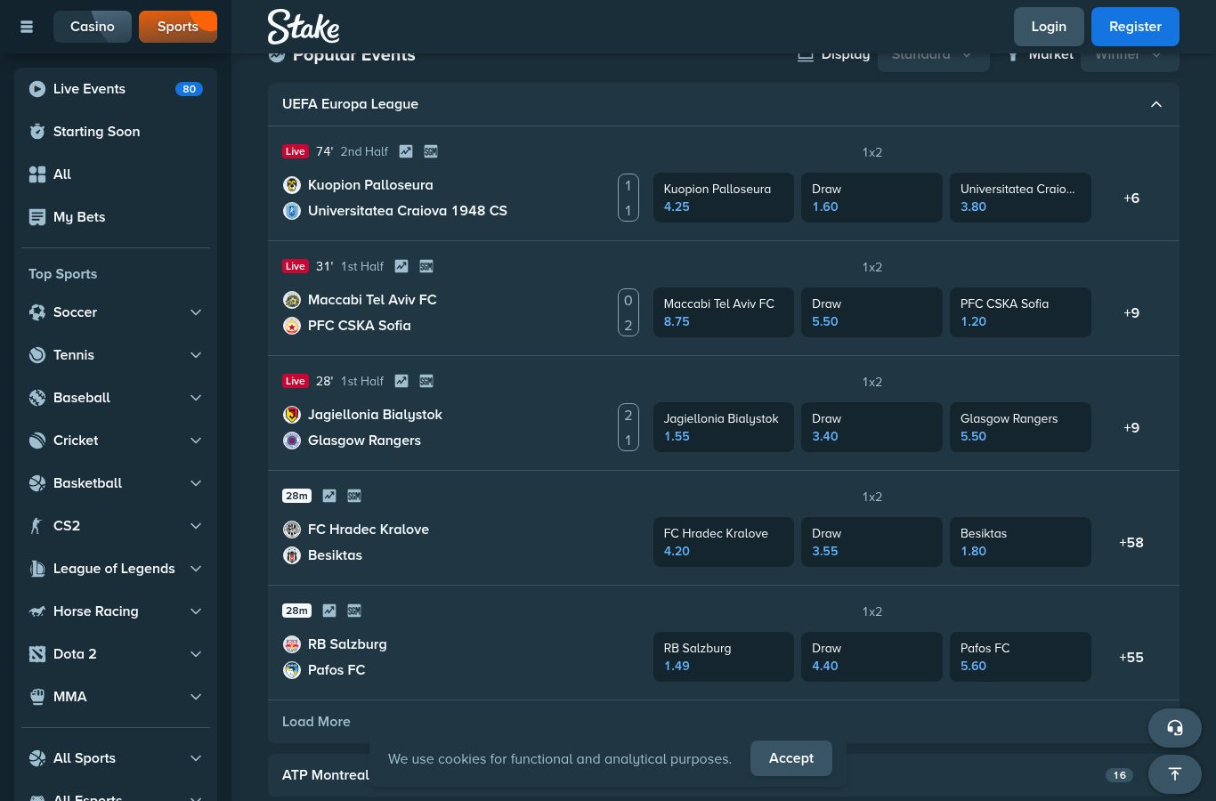
Task: Click the Live Events play icon
Action: pos(37,89)
